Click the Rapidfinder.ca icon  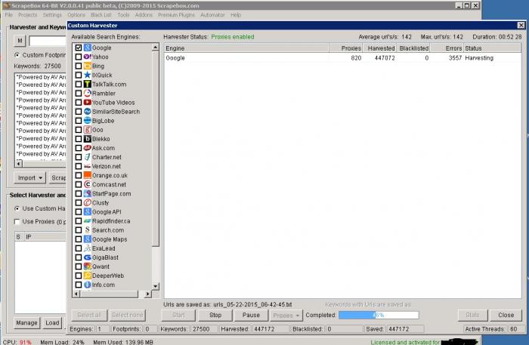(88, 220)
